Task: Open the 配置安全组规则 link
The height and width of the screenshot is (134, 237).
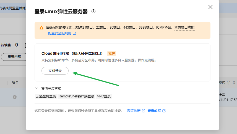Action: (x=59, y=33)
